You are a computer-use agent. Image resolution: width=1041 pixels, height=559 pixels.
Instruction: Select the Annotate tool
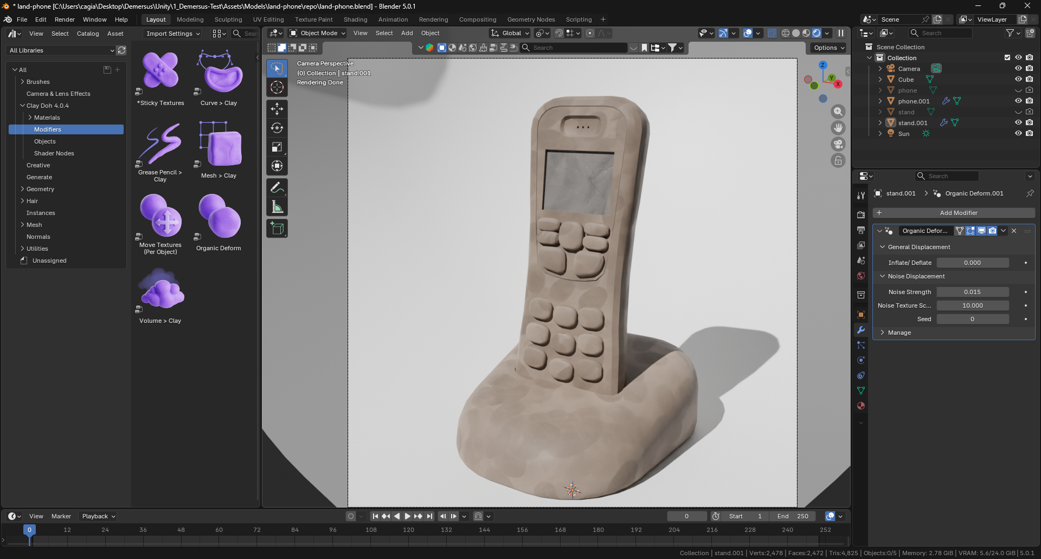pos(277,187)
